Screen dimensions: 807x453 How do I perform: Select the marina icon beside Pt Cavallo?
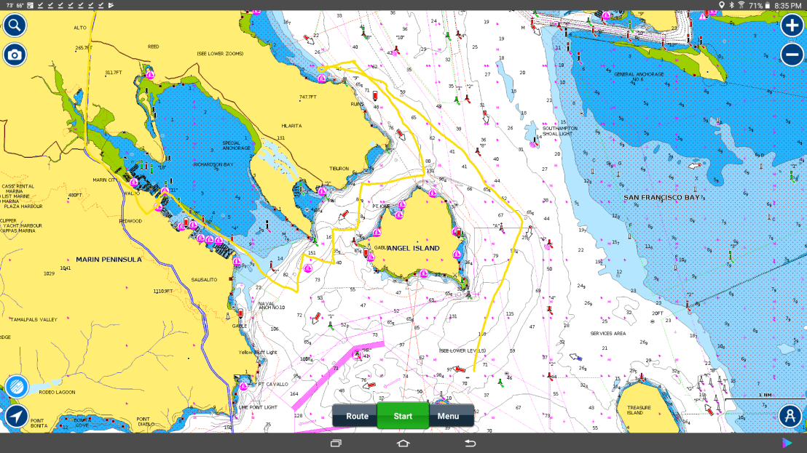point(243,385)
